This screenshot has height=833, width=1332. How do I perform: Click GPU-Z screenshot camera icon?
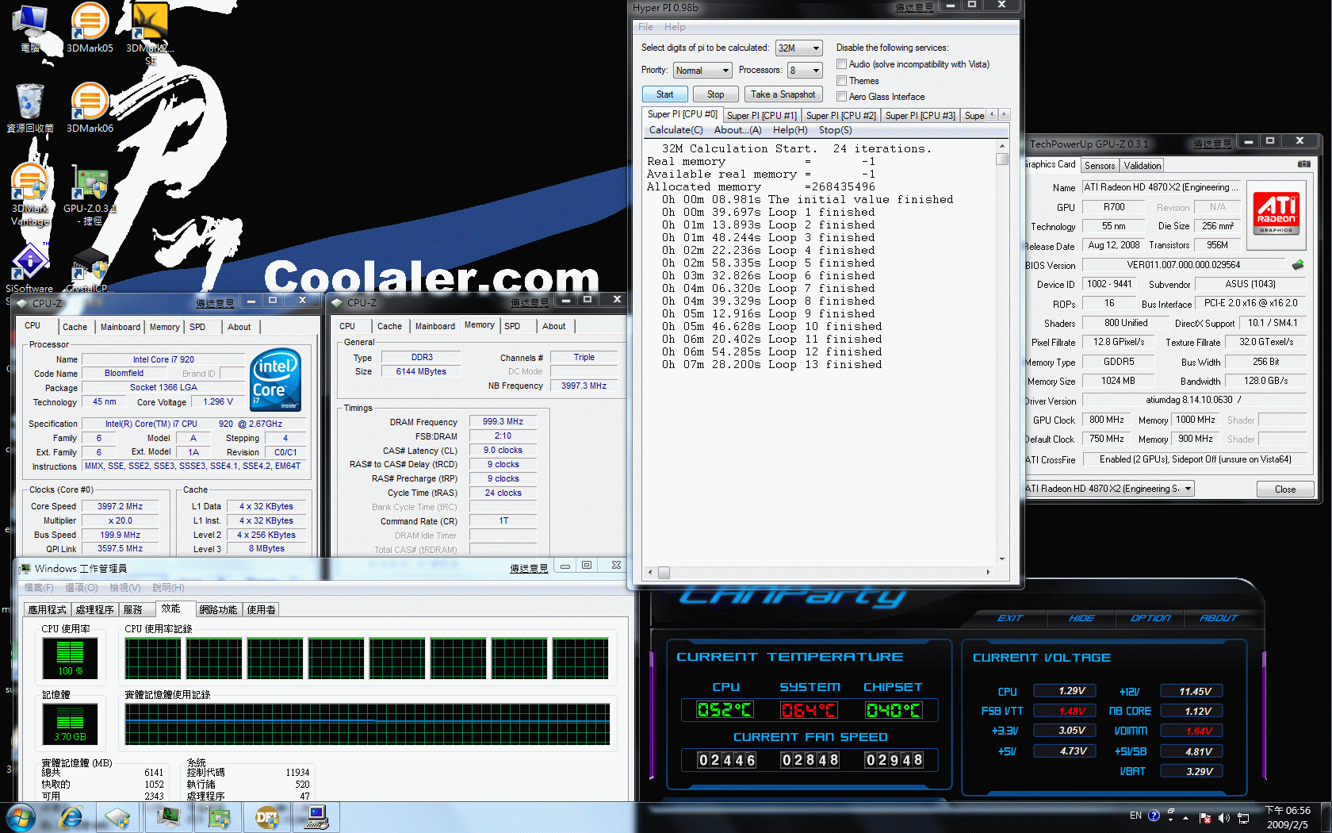(x=1303, y=164)
